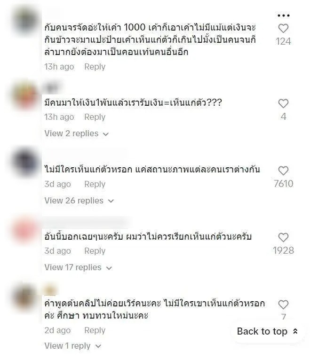Like the comment with 124 likes
This screenshot has height=359, width=310.
point(284,28)
